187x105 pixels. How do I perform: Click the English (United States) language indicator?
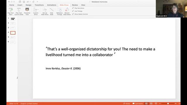pyautogui.click(x=29, y=104)
